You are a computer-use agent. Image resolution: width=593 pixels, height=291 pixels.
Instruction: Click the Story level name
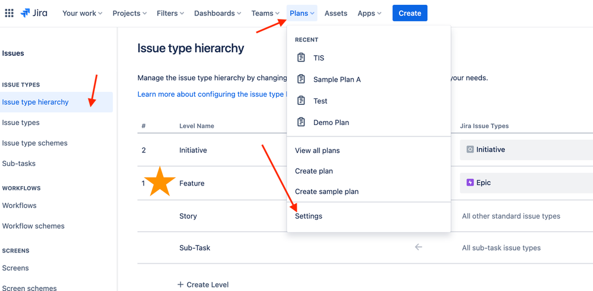point(188,216)
